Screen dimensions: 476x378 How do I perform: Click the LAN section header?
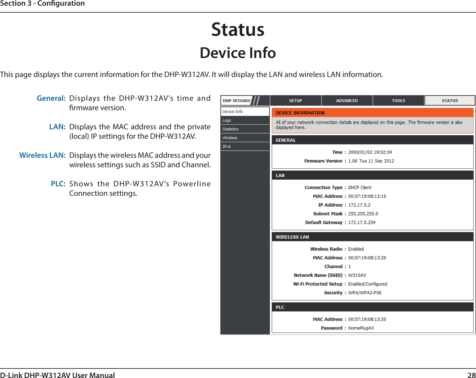[373, 175]
